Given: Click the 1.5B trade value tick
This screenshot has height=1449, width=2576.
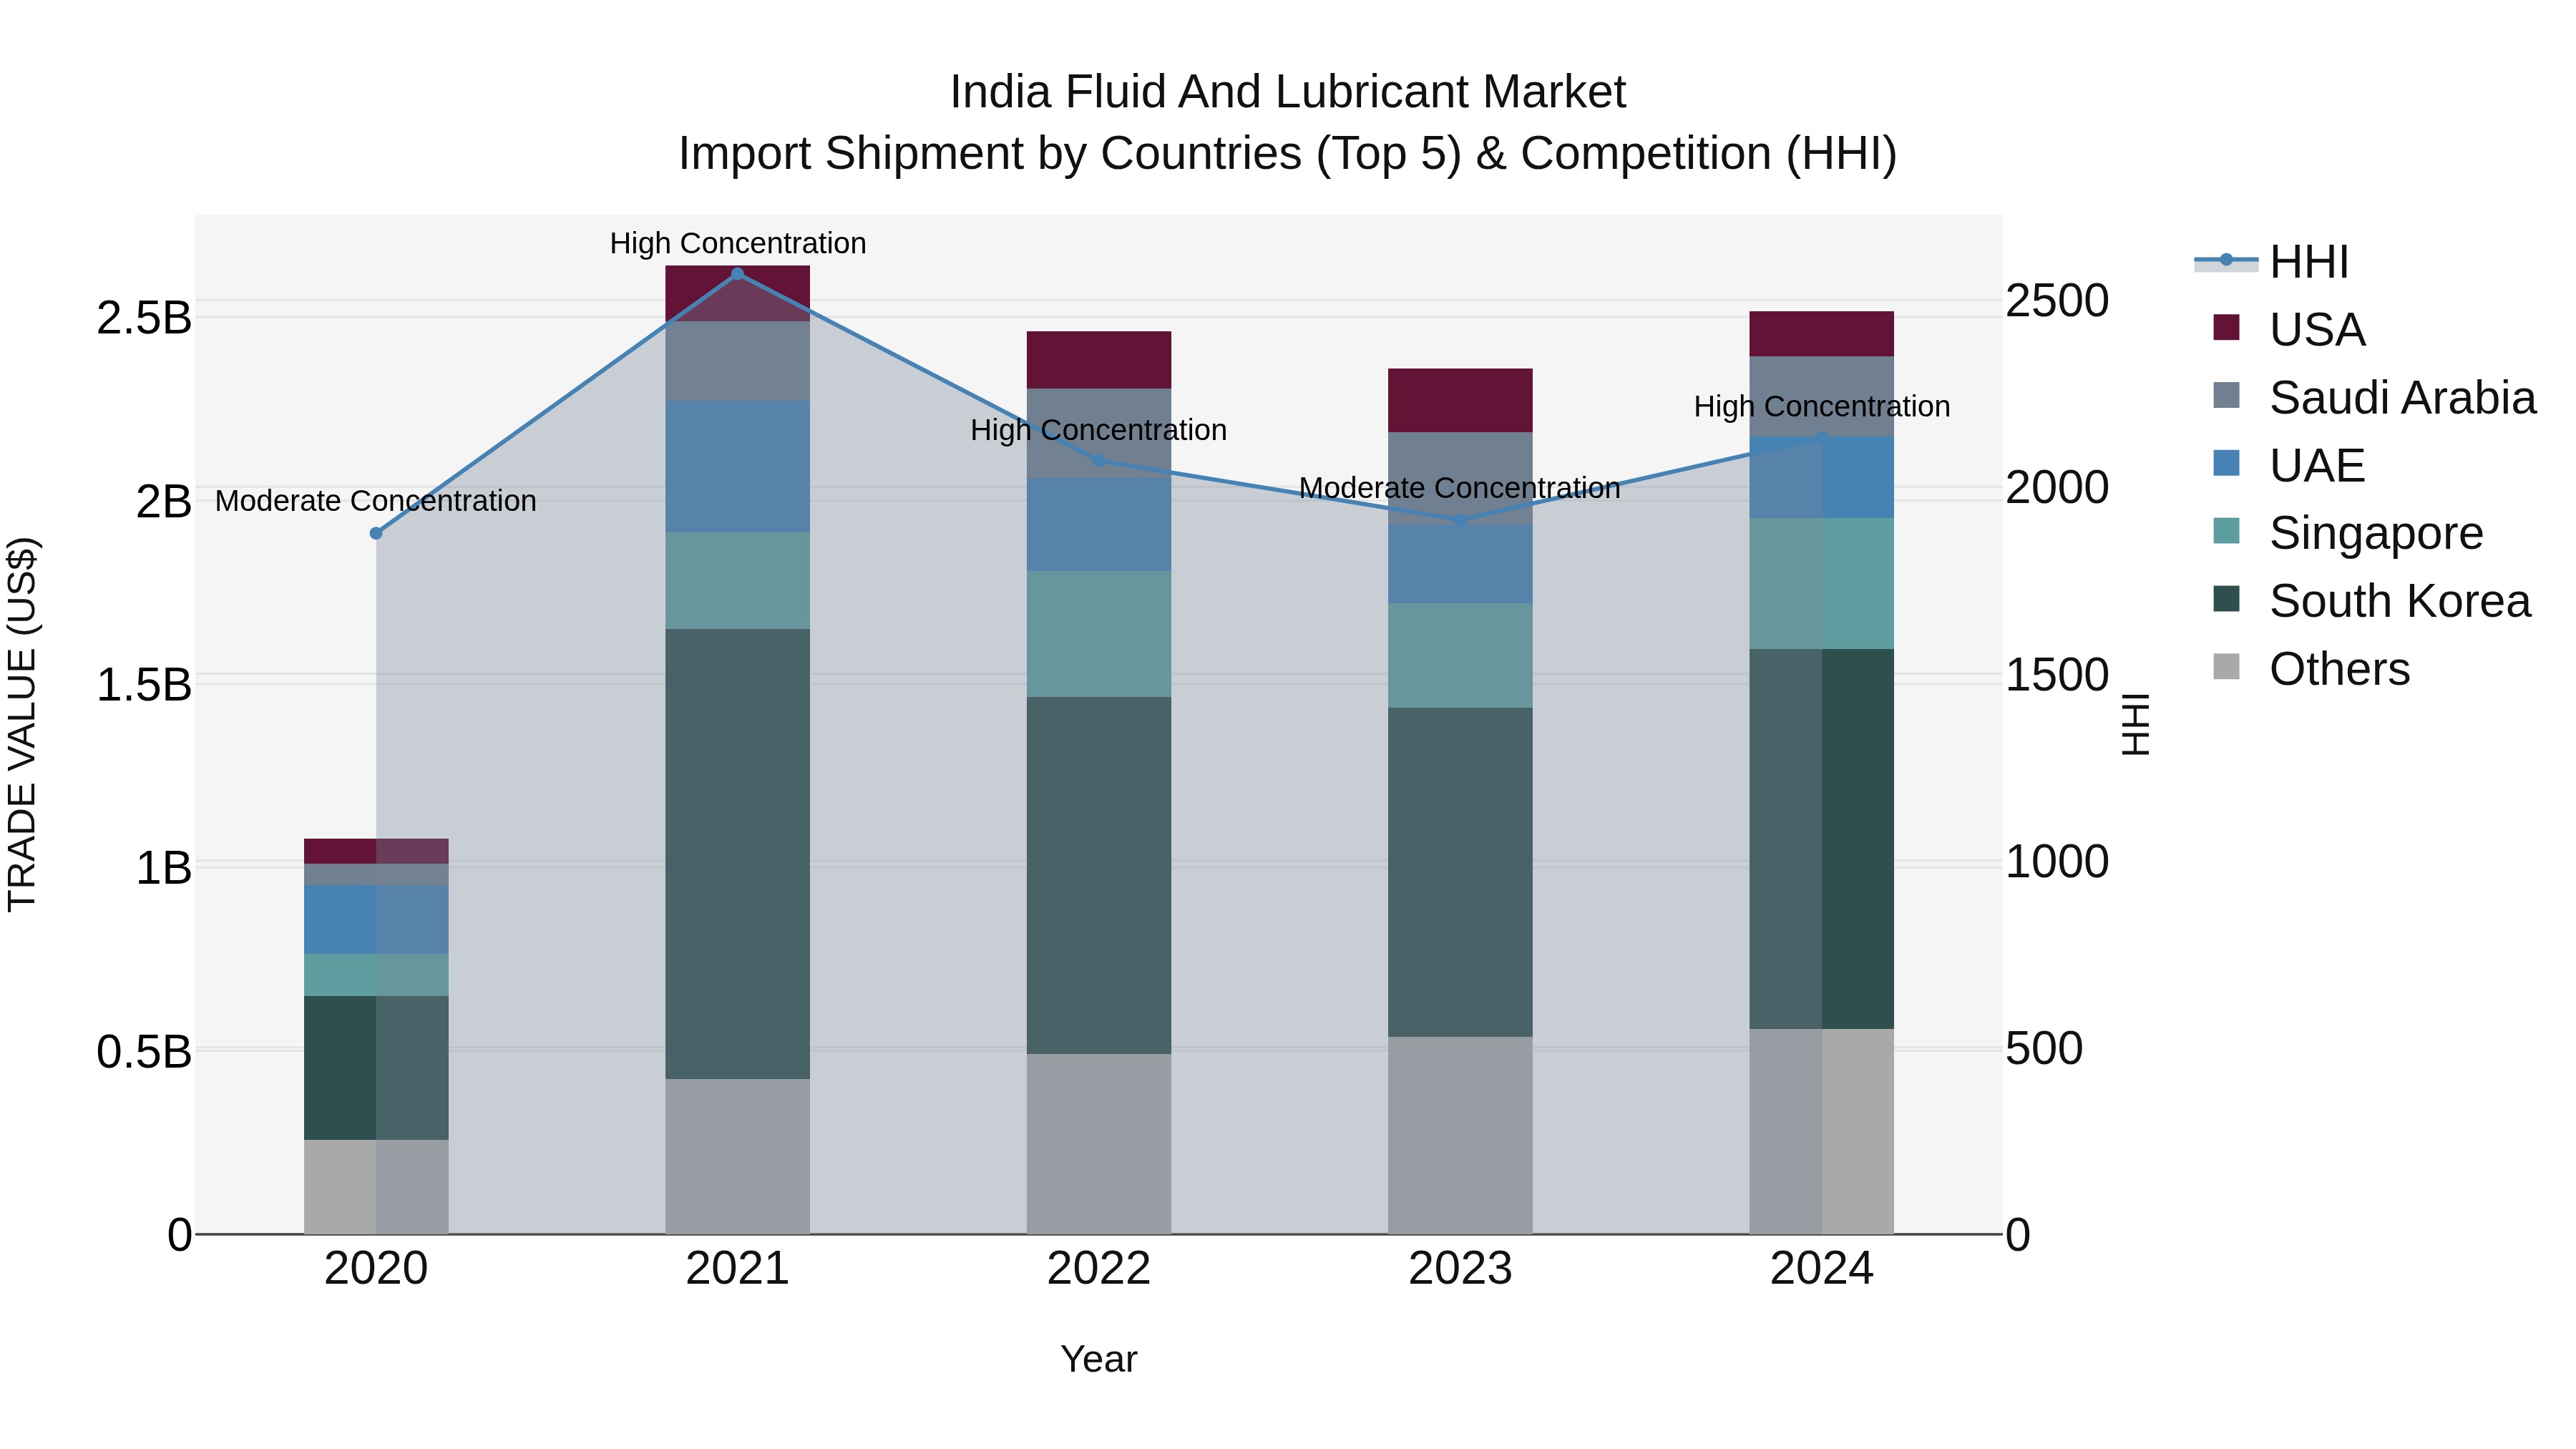Looking at the screenshot, I should point(144,685).
